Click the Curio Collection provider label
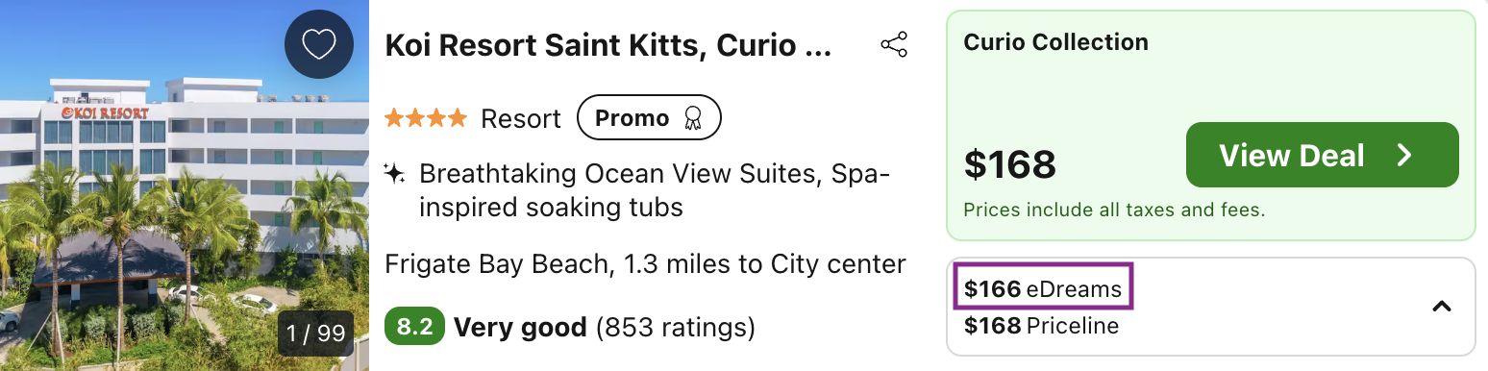The image size is (1488, 371). pos(1055,42)
